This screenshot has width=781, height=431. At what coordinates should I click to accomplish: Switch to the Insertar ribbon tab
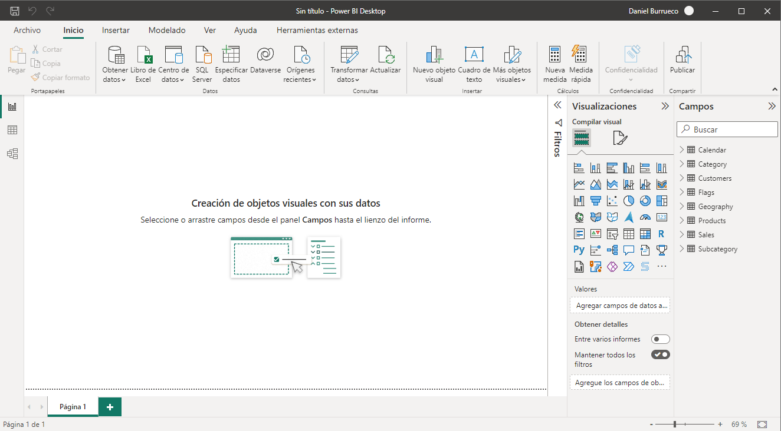[116, 30]
